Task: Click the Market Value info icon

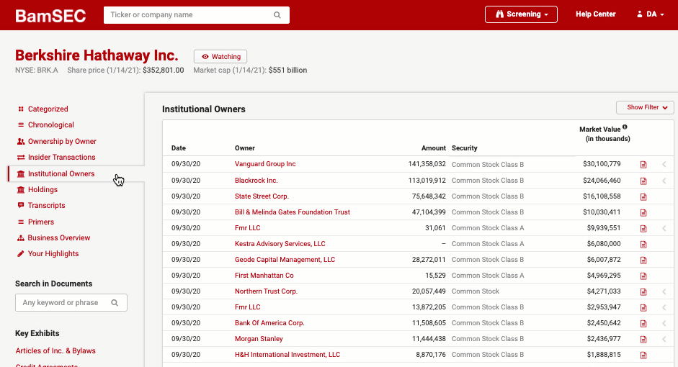Action: (x=625, y=127)
